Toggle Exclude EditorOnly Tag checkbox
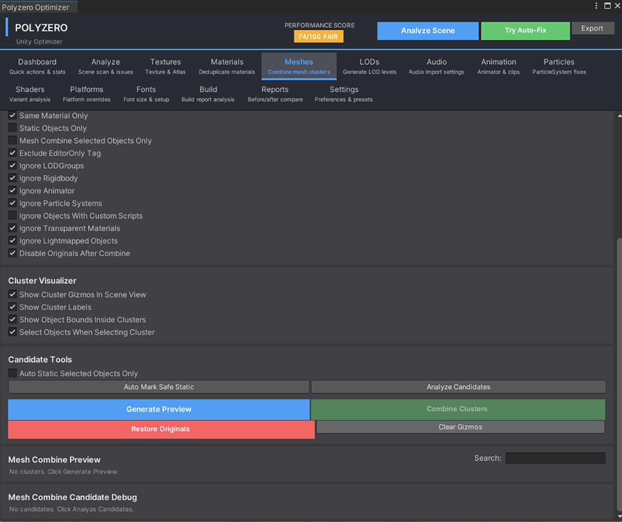The height and width of the screenshot is (522, 622). [x=12, y=153]
